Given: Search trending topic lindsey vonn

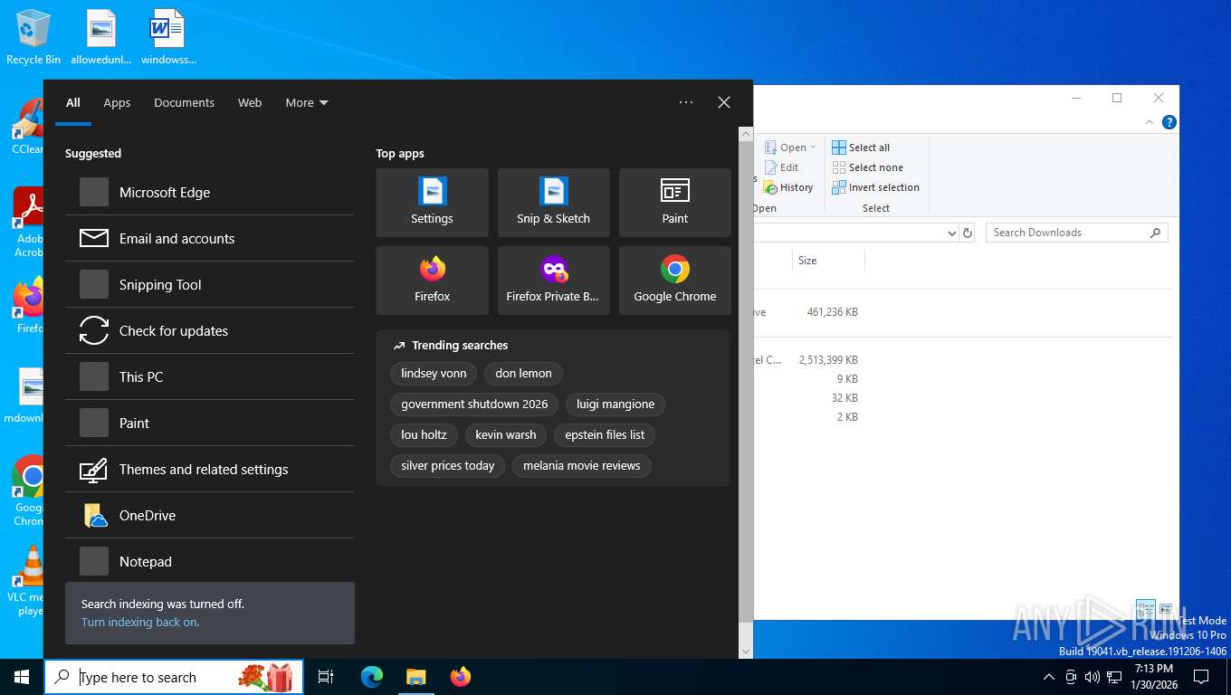Looking at the screenshot, I should pyautogui.click(x=434, y=373).
